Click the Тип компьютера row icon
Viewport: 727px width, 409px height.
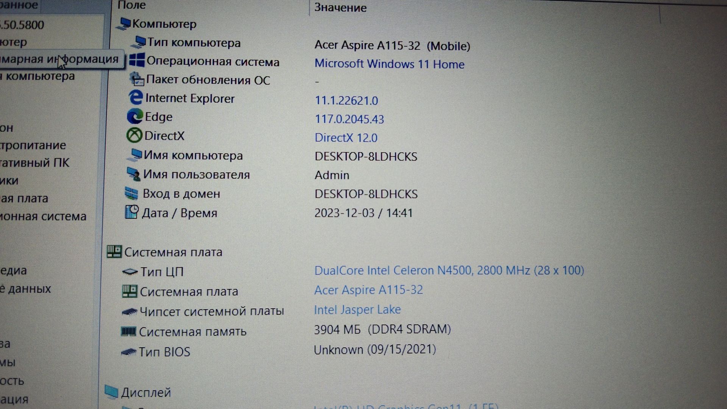coord(139,42)
